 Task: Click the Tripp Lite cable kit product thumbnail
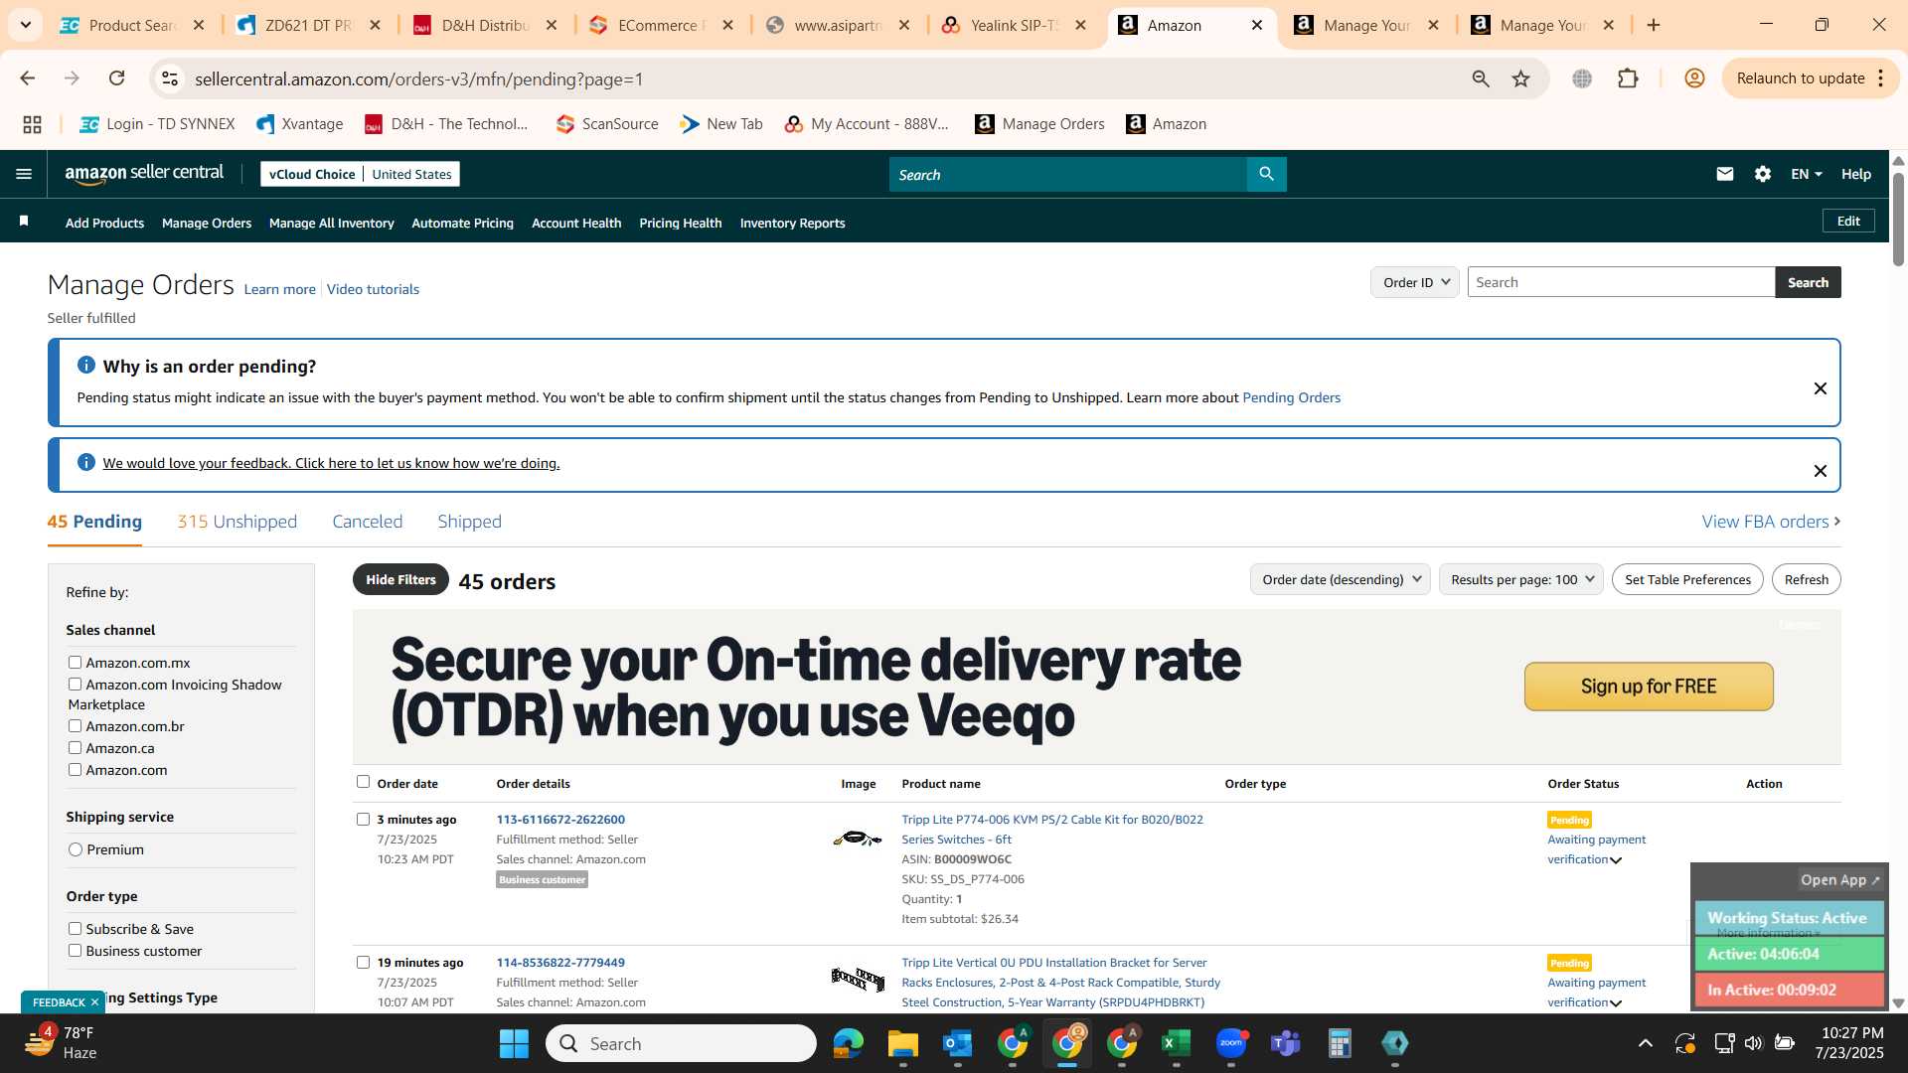click(858, 839)
